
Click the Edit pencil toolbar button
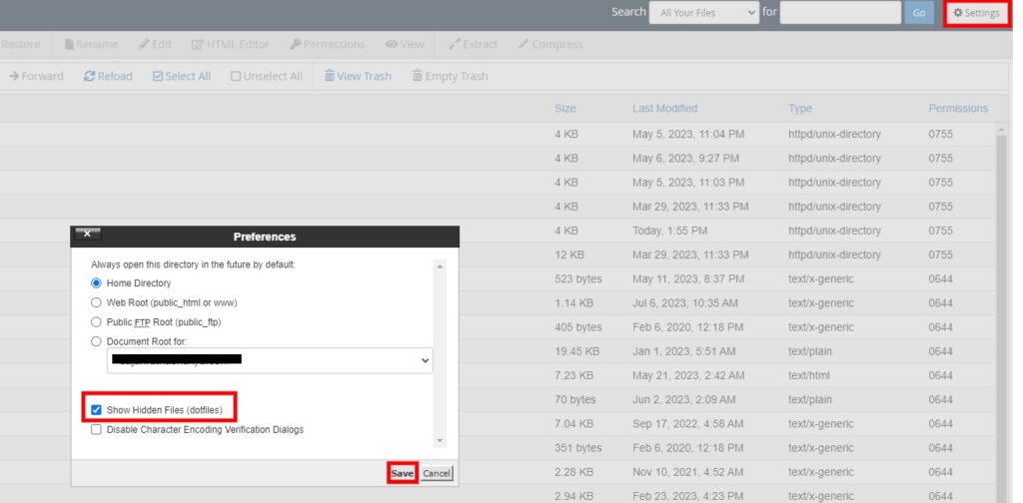pos(155,44)
